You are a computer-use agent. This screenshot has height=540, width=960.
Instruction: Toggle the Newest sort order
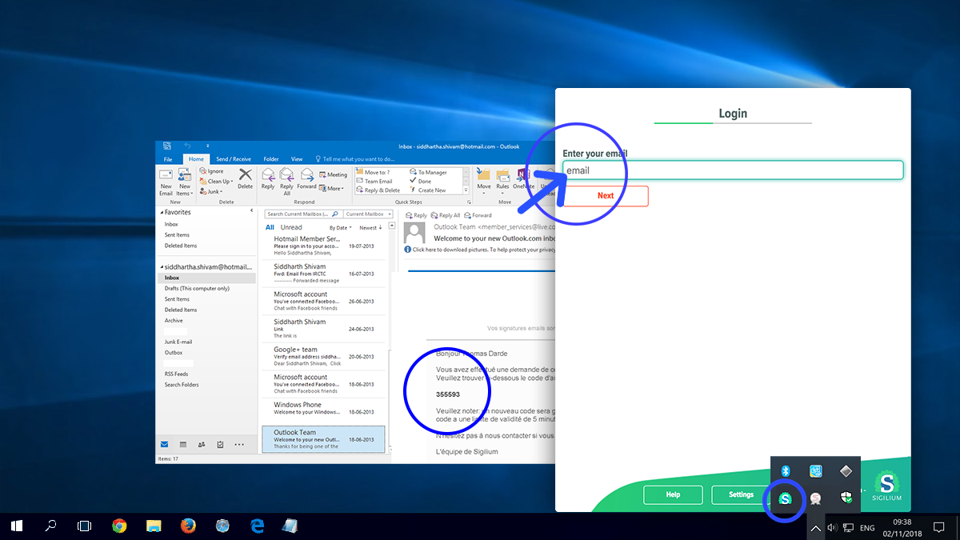pyautogui.click(x=370, y=228)
